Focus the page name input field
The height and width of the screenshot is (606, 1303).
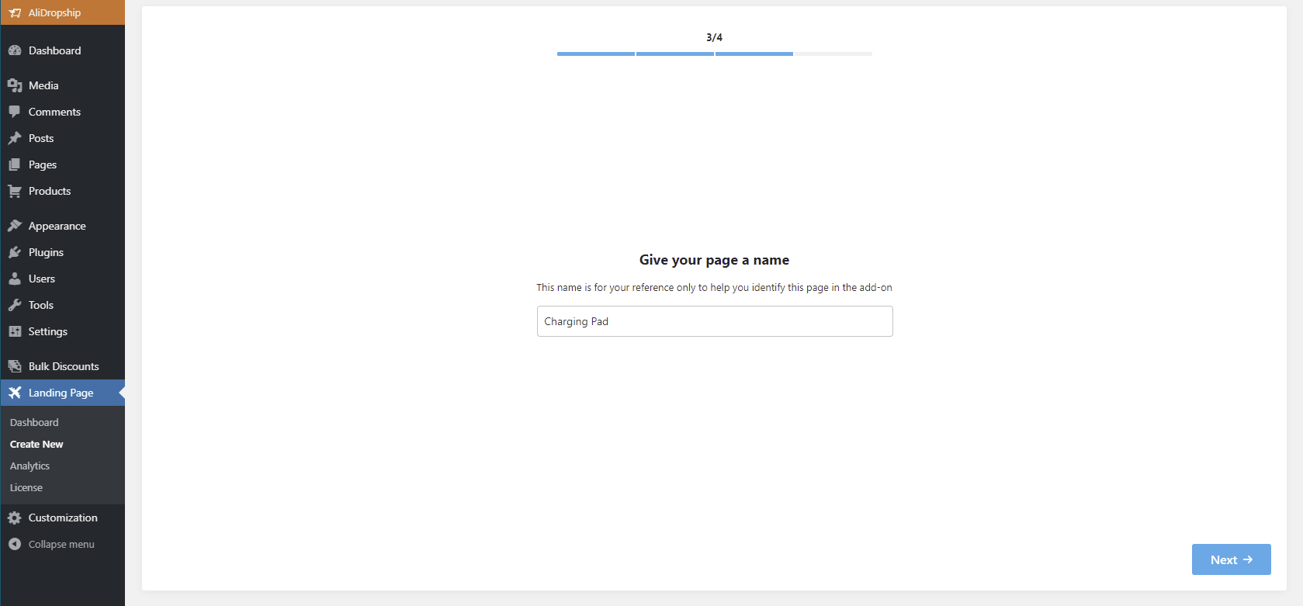714,321
